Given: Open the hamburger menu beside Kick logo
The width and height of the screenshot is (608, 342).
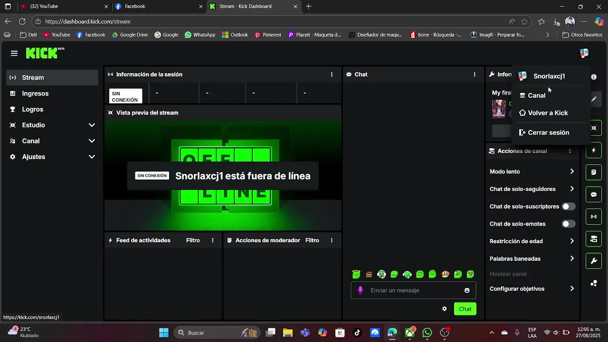Looking at the screenshot, I should tap(14, 53).
